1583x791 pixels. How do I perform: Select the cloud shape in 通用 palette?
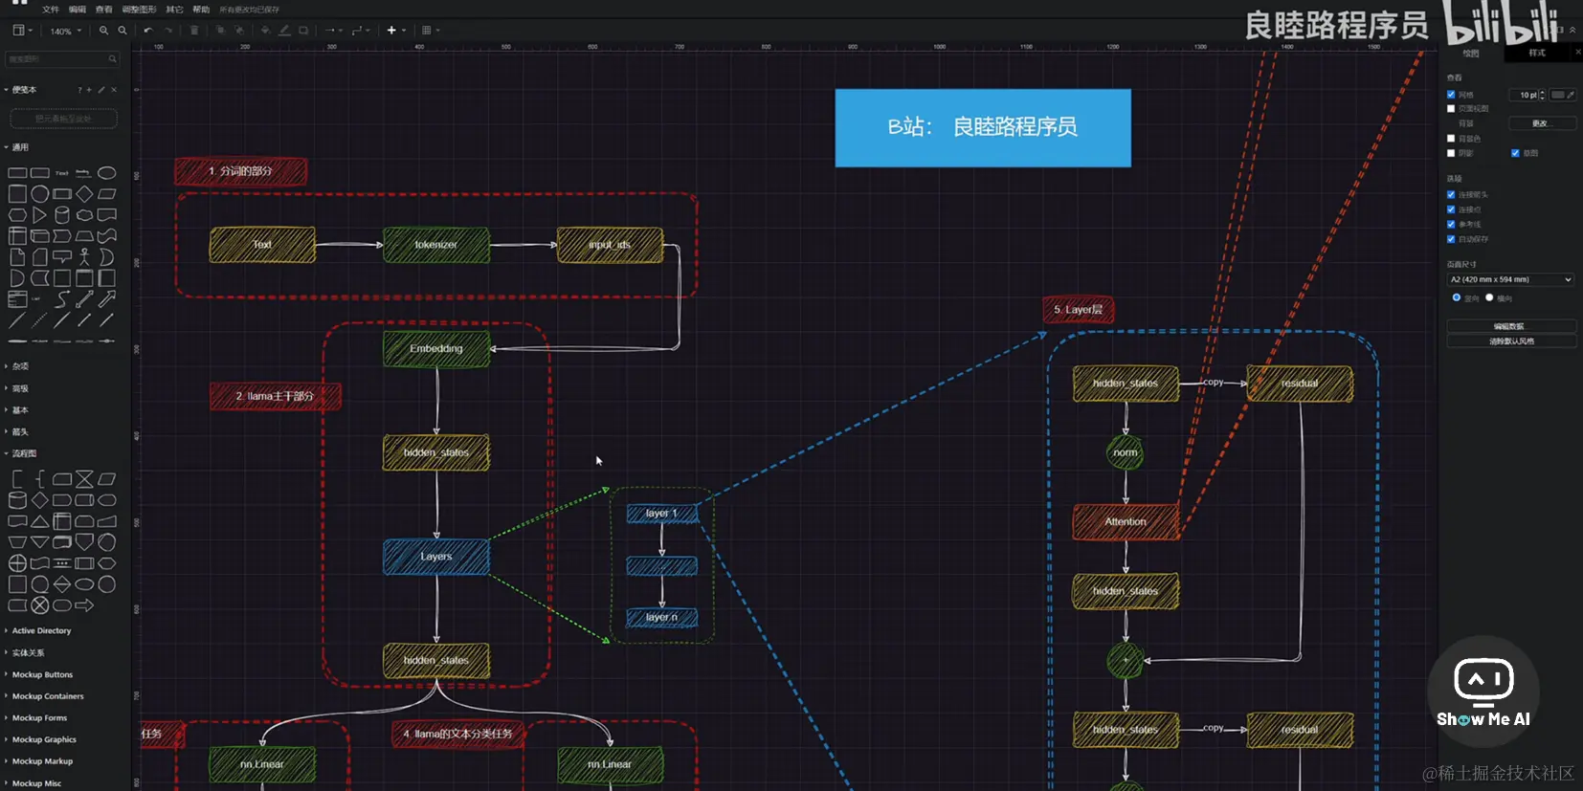tap(84, 215)
